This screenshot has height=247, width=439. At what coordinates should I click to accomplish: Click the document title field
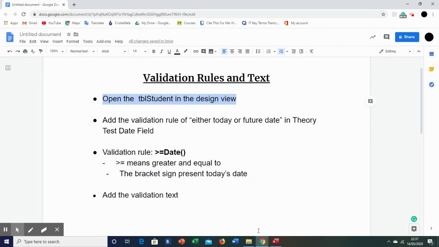pos(40,34)
